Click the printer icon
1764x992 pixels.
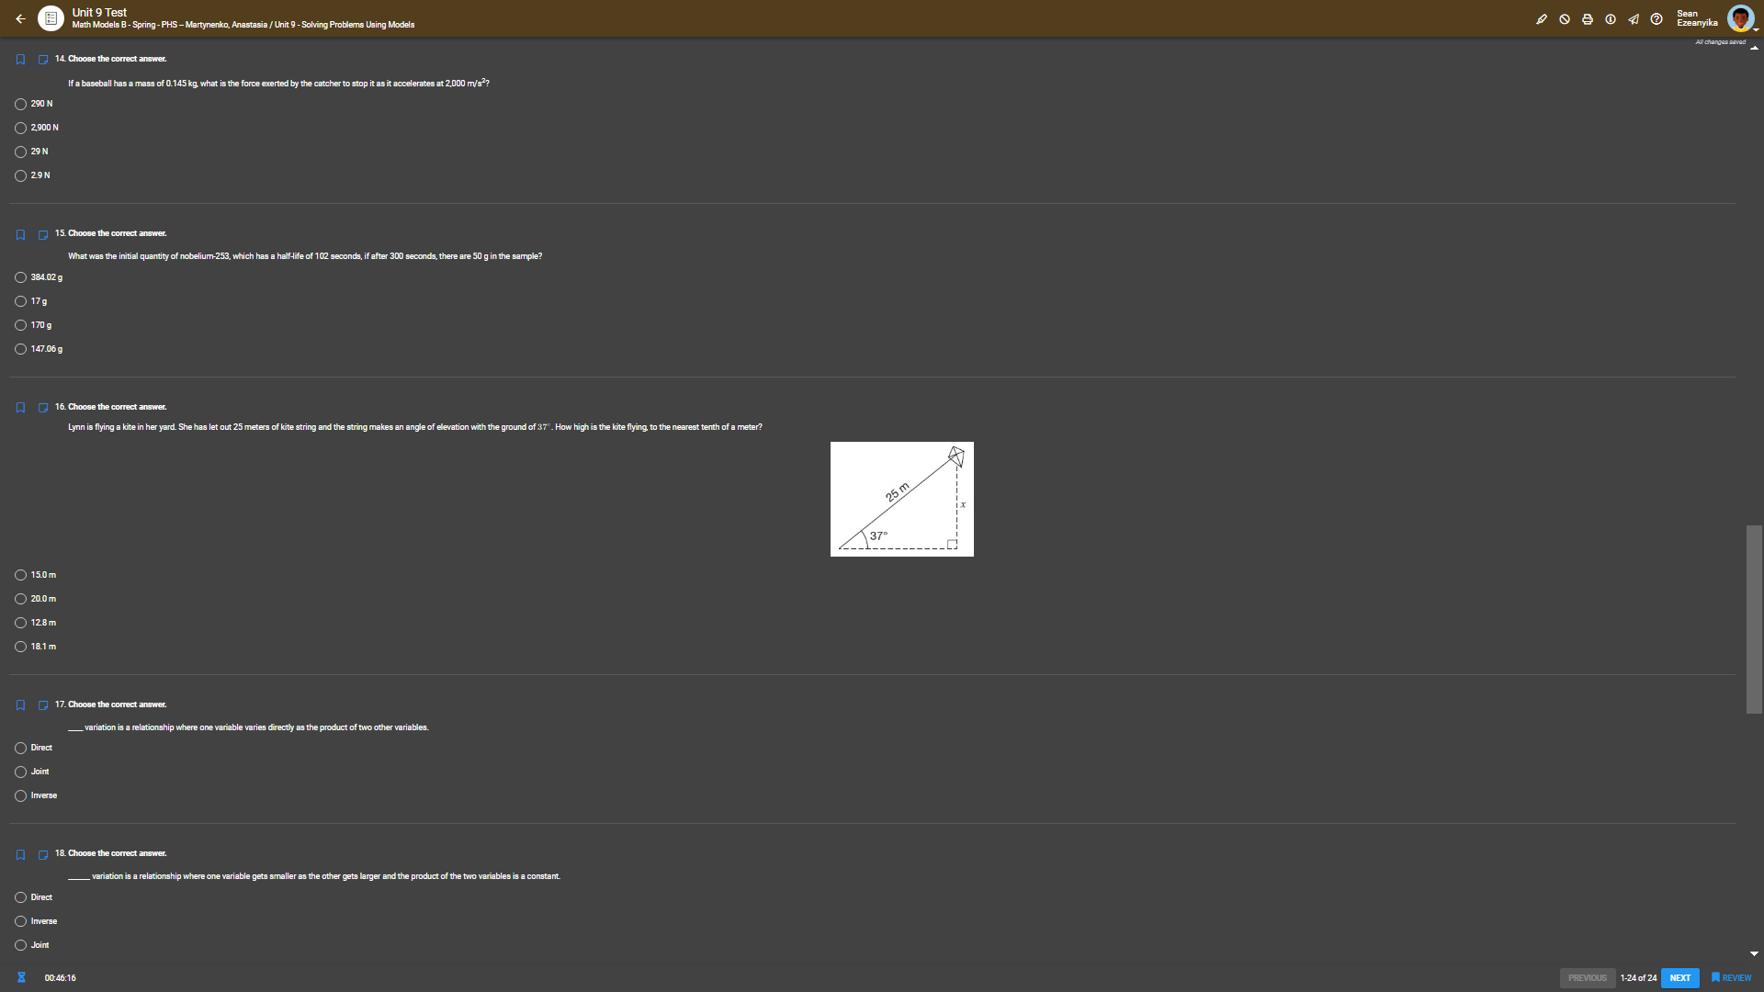(1587, 19)
